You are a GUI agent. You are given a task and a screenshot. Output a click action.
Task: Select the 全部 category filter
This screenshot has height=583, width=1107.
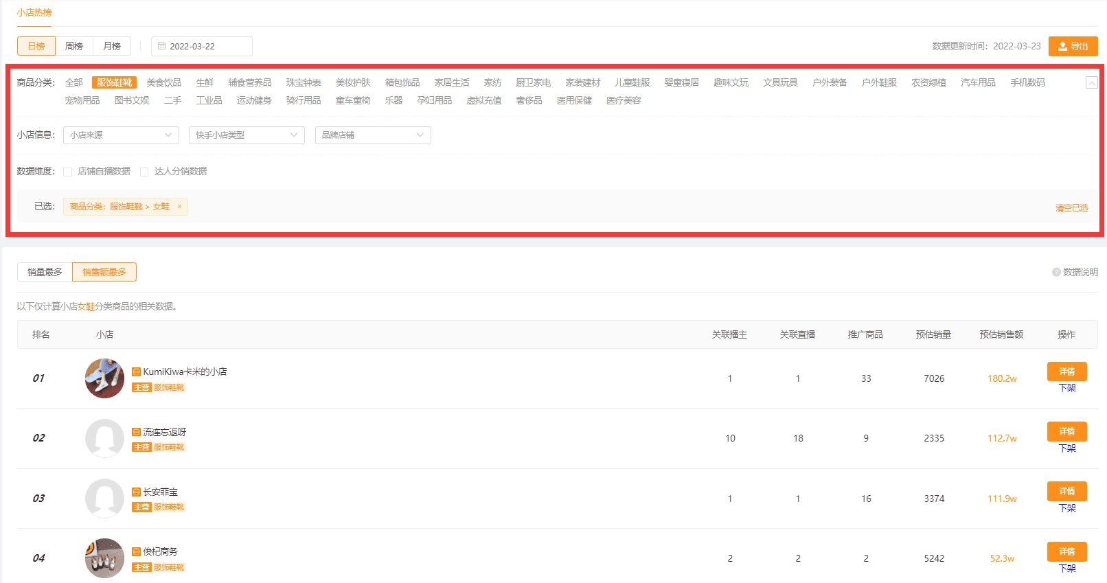(74, 82)
